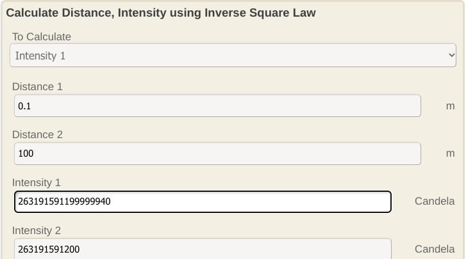Click the 'm' unit beside Distance 1
Screen dimensions: 466x259
pyautogui.click(x=450, y=106)
